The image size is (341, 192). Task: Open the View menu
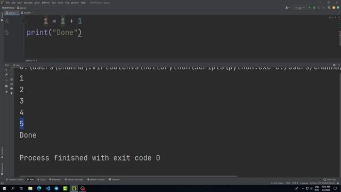(x=20, y=3)
